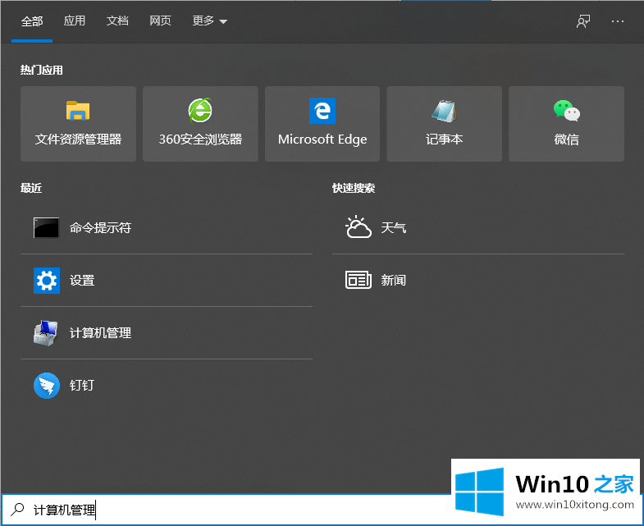Switch to the 网页 tab

[x=160, y=21]
